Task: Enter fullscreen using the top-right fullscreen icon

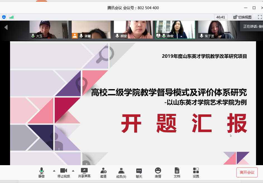Action: click(x=260, y=17)
